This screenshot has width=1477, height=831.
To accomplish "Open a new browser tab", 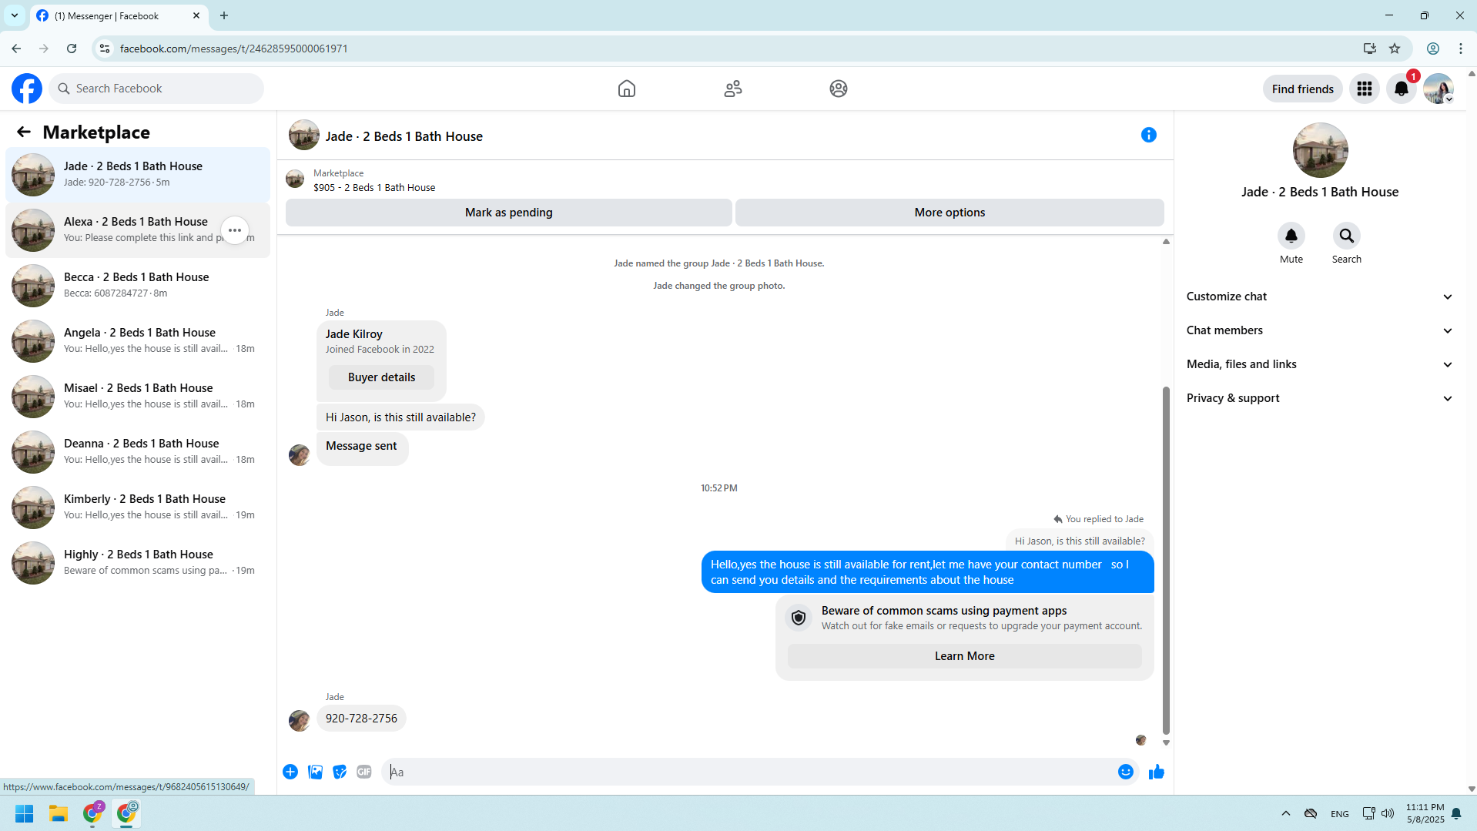I will click(x=224, y=15).
